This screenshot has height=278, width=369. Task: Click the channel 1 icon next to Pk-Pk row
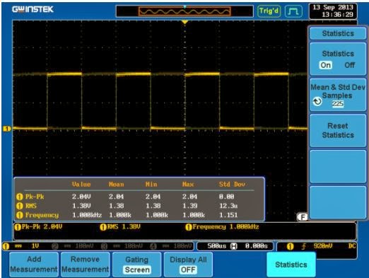pyautogui.click(x=20, y=197)
